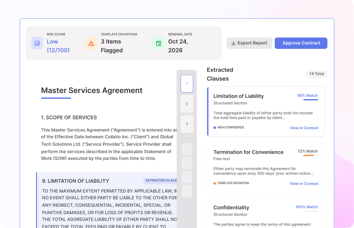Click the Low (12/100) risk score value

point(58,46)
